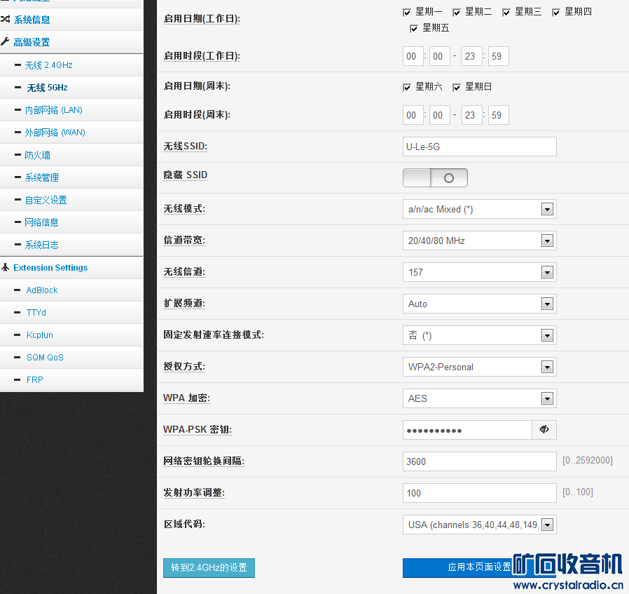The width and height of the screenshot is (629, 594).
Task: Click the 发射功率调整 field showing 100
Action: pos(479,493)
